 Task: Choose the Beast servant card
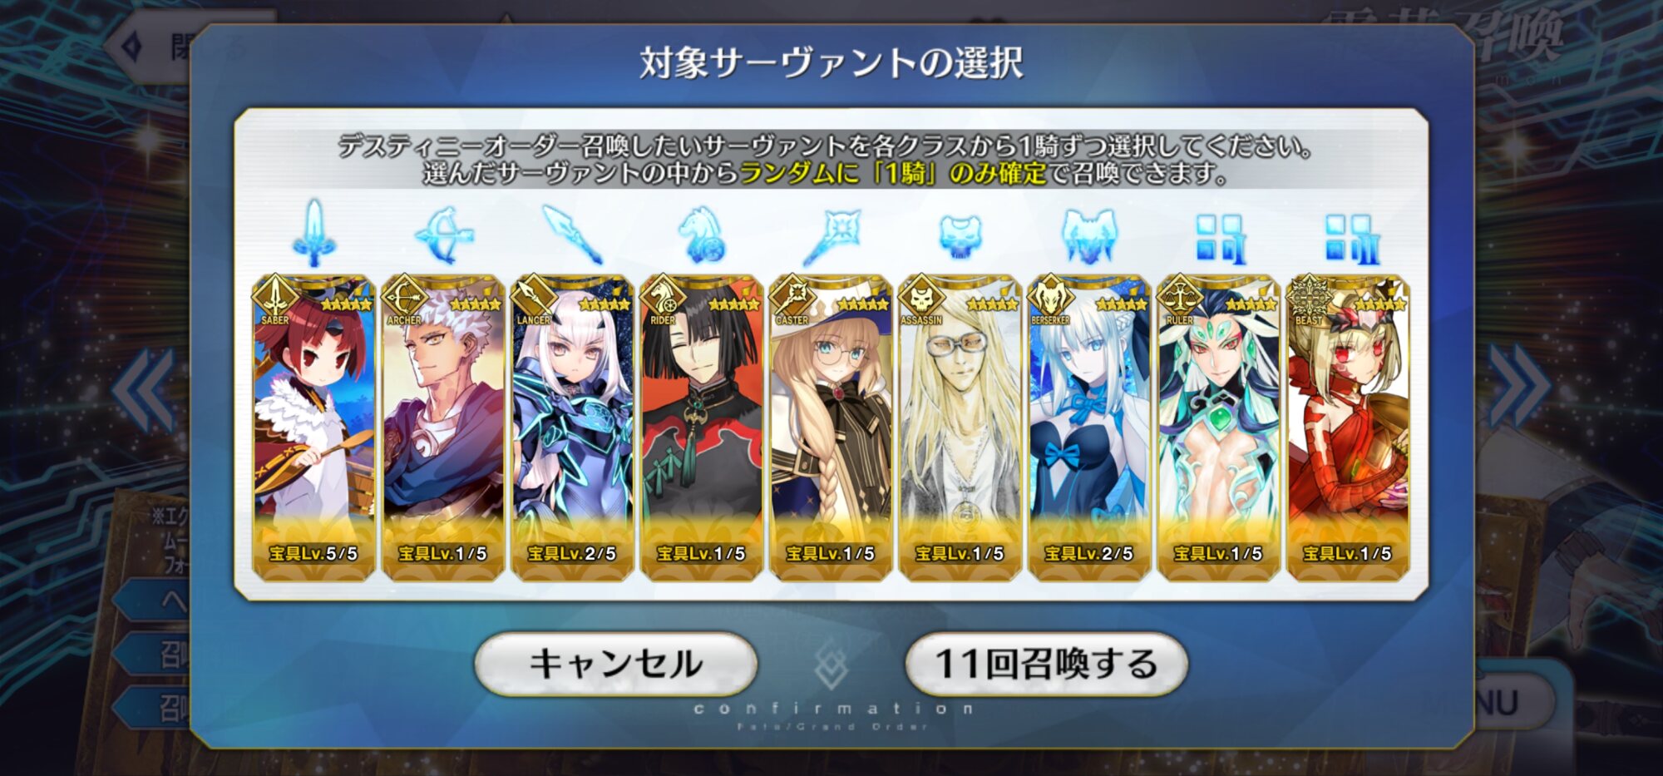pos(1348,428)
